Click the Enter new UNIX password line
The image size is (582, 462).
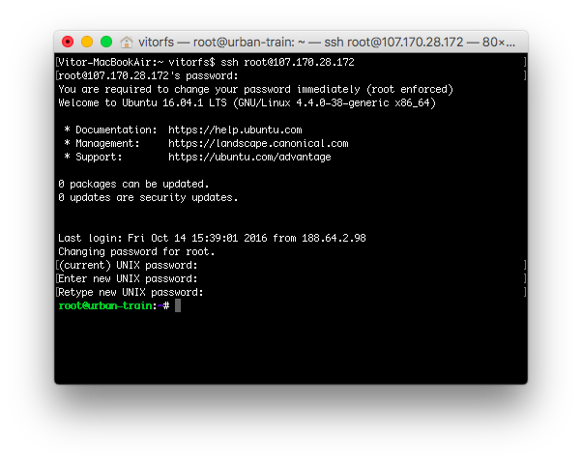128,278
